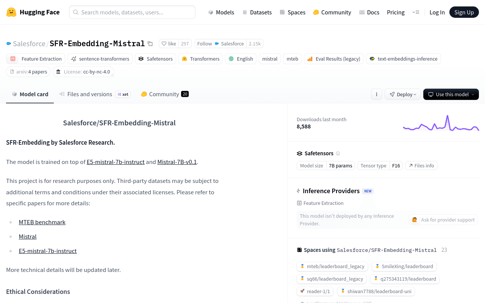Open the mteb/leaderboard_legacy space
Image resolution: width=485 pixels, height=303 pixels.
tap(332, 266)
